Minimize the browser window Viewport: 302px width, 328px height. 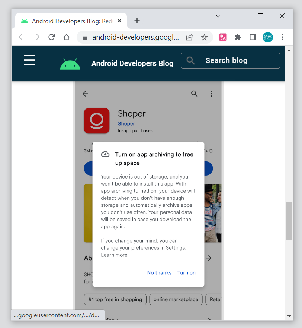click(239, 16)
